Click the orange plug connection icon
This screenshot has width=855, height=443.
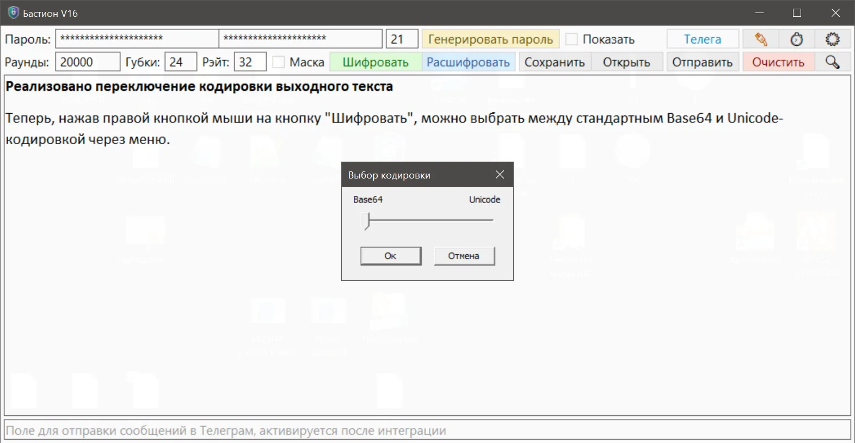[760, 39]
